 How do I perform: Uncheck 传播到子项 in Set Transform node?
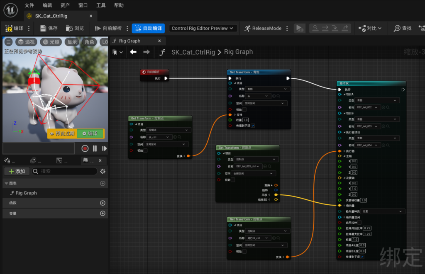pos(253,126)
